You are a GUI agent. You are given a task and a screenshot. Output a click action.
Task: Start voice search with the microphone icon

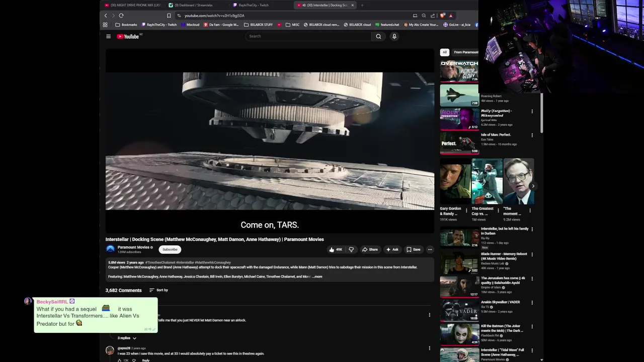click(x=394, y=36)
